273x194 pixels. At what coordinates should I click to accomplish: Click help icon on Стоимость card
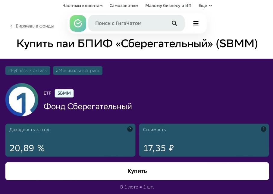pyautogui.click(x=263, y=129)
